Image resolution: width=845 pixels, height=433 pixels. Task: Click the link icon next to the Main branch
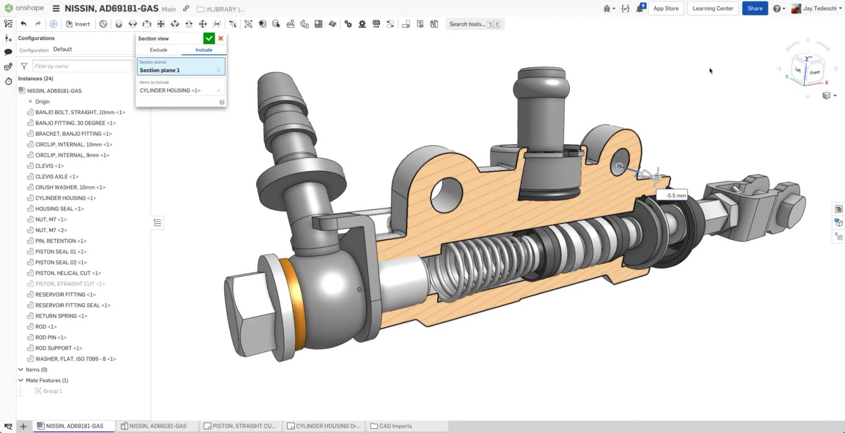coord(186,9)
